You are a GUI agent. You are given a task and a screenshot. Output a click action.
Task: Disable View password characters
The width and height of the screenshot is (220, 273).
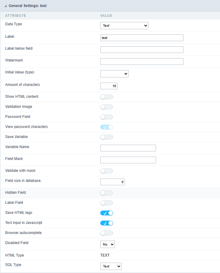tap(106, 127)
